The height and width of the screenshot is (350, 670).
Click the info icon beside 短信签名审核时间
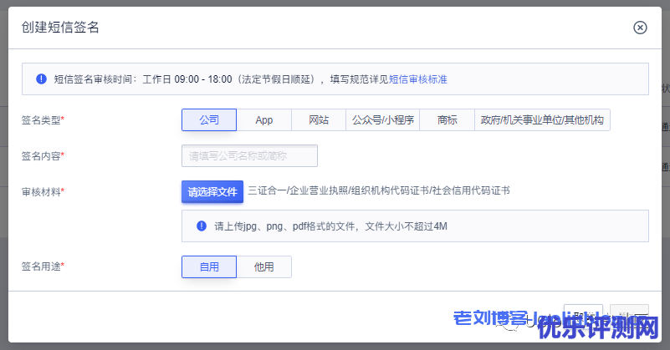pyautogui.click(x=41, y=79)
